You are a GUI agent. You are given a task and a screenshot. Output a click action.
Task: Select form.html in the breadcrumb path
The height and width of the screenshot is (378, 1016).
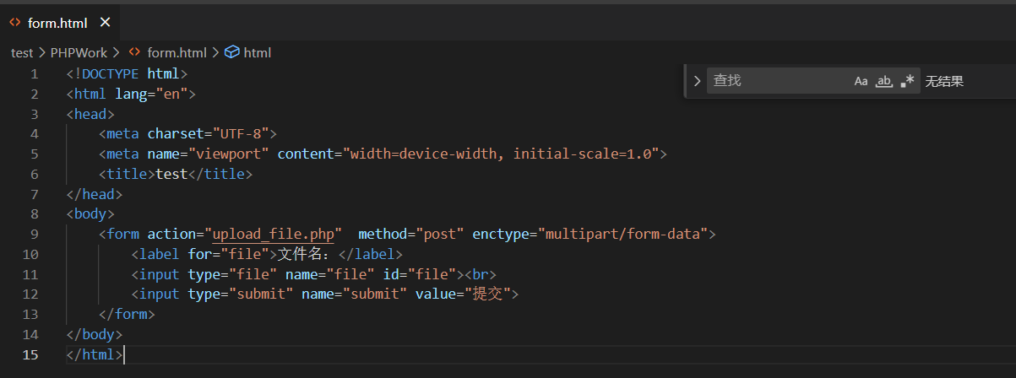tap(177, 52)
